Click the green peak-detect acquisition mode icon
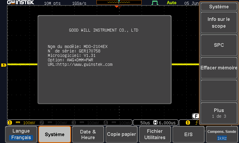239x143 pixels. point(155,3)
